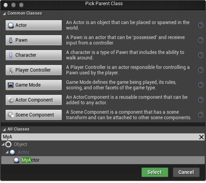Click help icon for Player Controller
The width and height of the screenshot is (206, 183).
tap(201, 70)
